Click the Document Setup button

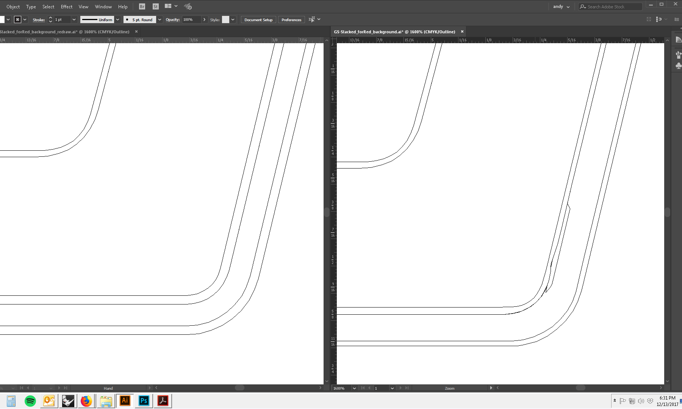coord(258,20)
